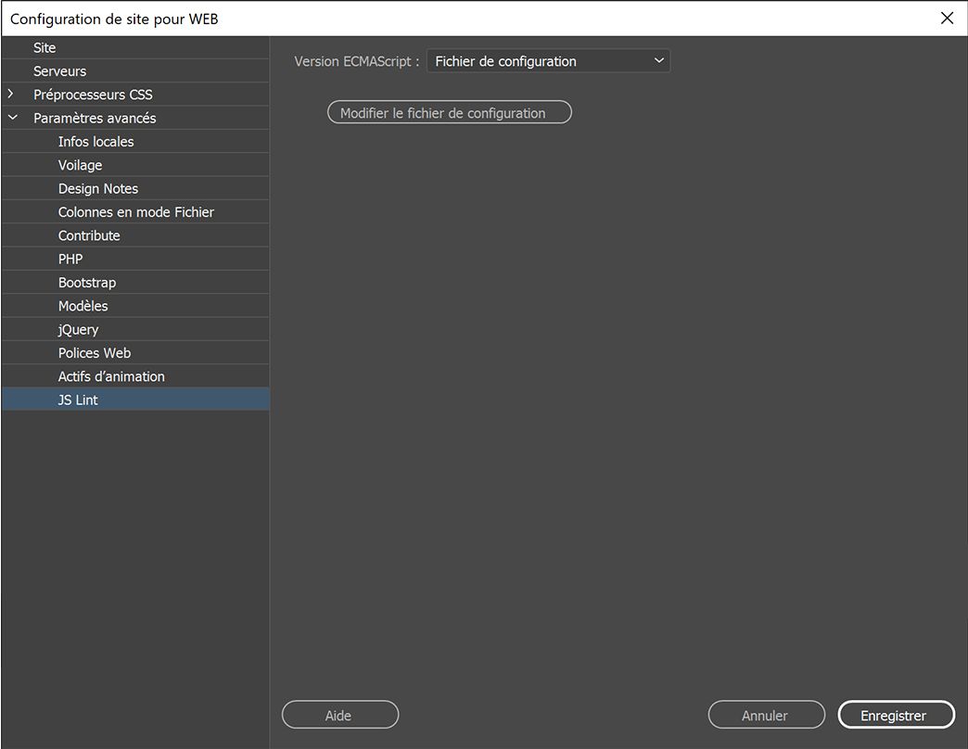Open the Contribute settings page
This screenshot has height=749, width=968.
click(89, 235)
